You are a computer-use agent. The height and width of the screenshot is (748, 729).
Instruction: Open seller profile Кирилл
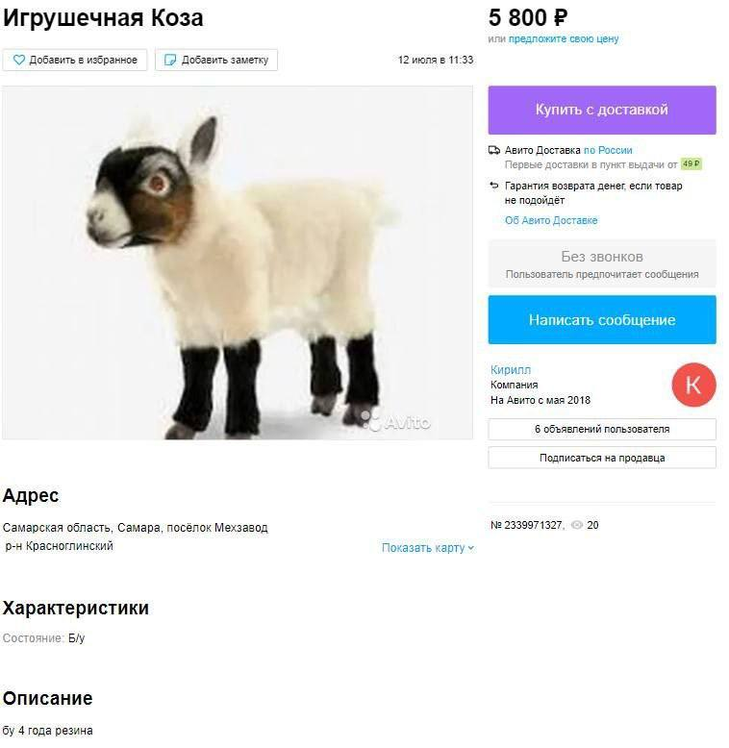[511, 370]
